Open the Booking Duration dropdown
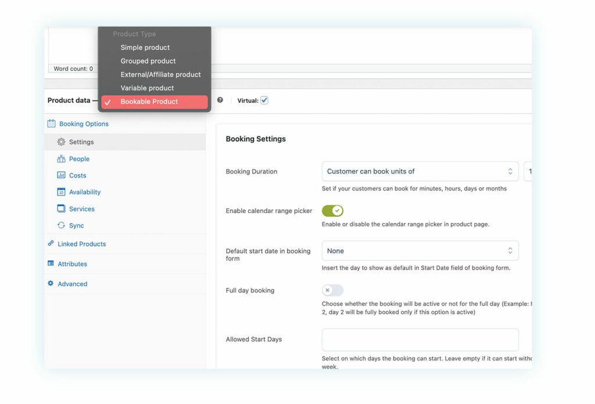This screenshot has height=404, width=595. (x=420, y=171)
